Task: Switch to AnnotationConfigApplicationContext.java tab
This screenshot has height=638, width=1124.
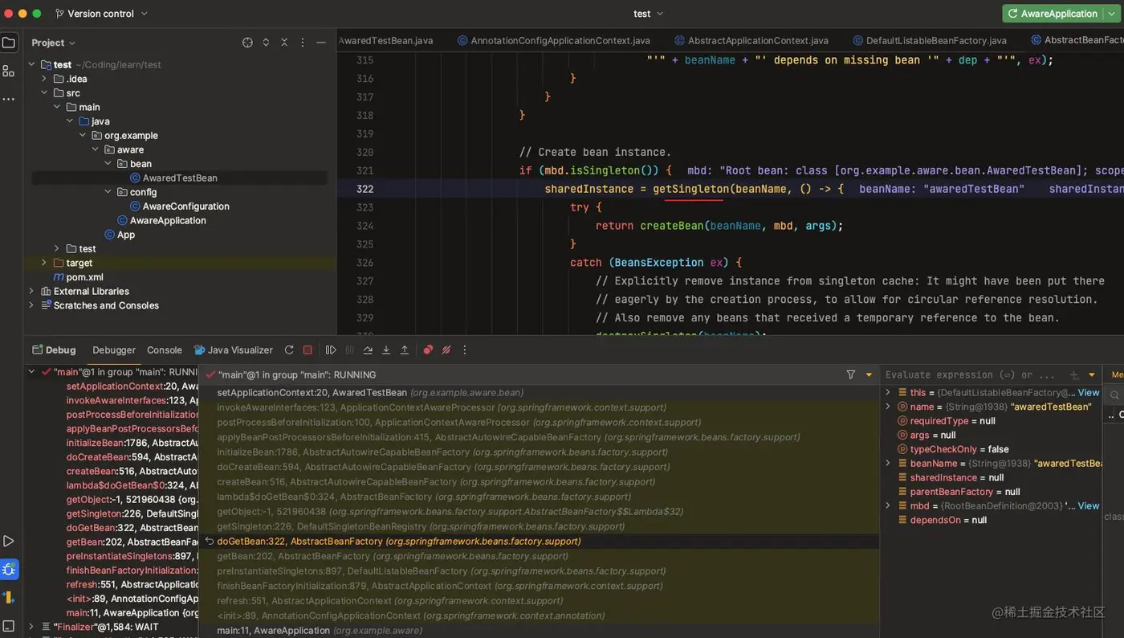Action: coord(554,40)
